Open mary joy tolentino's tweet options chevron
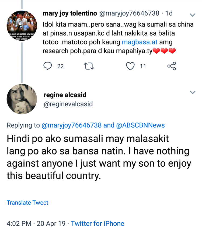Viewport: 202px width, 228px height. (x=192, y=15)
